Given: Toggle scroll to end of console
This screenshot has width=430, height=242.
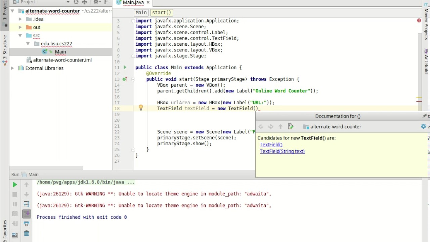Looking at the screenshot, I should 27,214.
